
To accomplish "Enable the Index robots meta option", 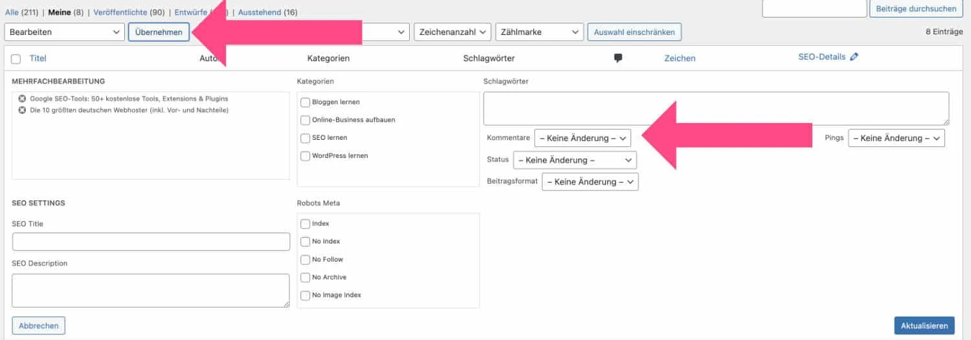I will click(305, 223).
